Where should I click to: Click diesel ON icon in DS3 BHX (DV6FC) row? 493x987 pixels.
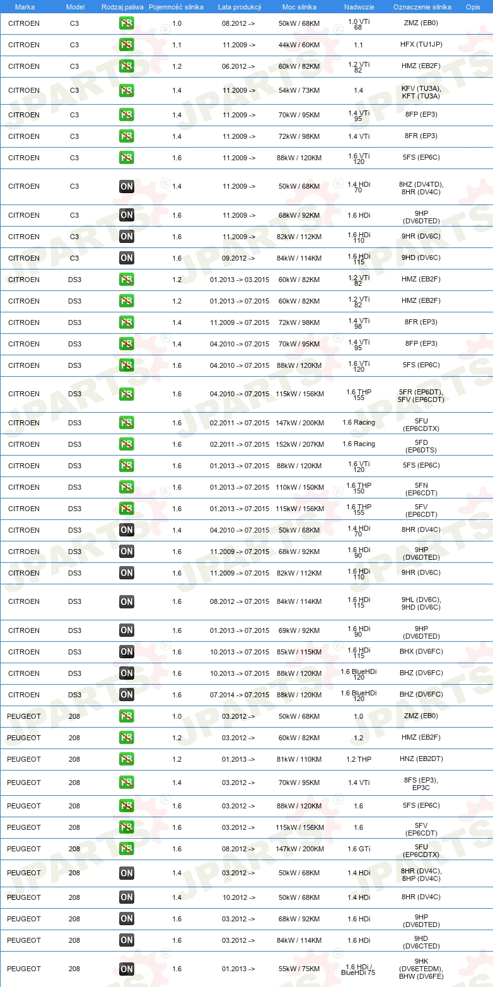127,652
